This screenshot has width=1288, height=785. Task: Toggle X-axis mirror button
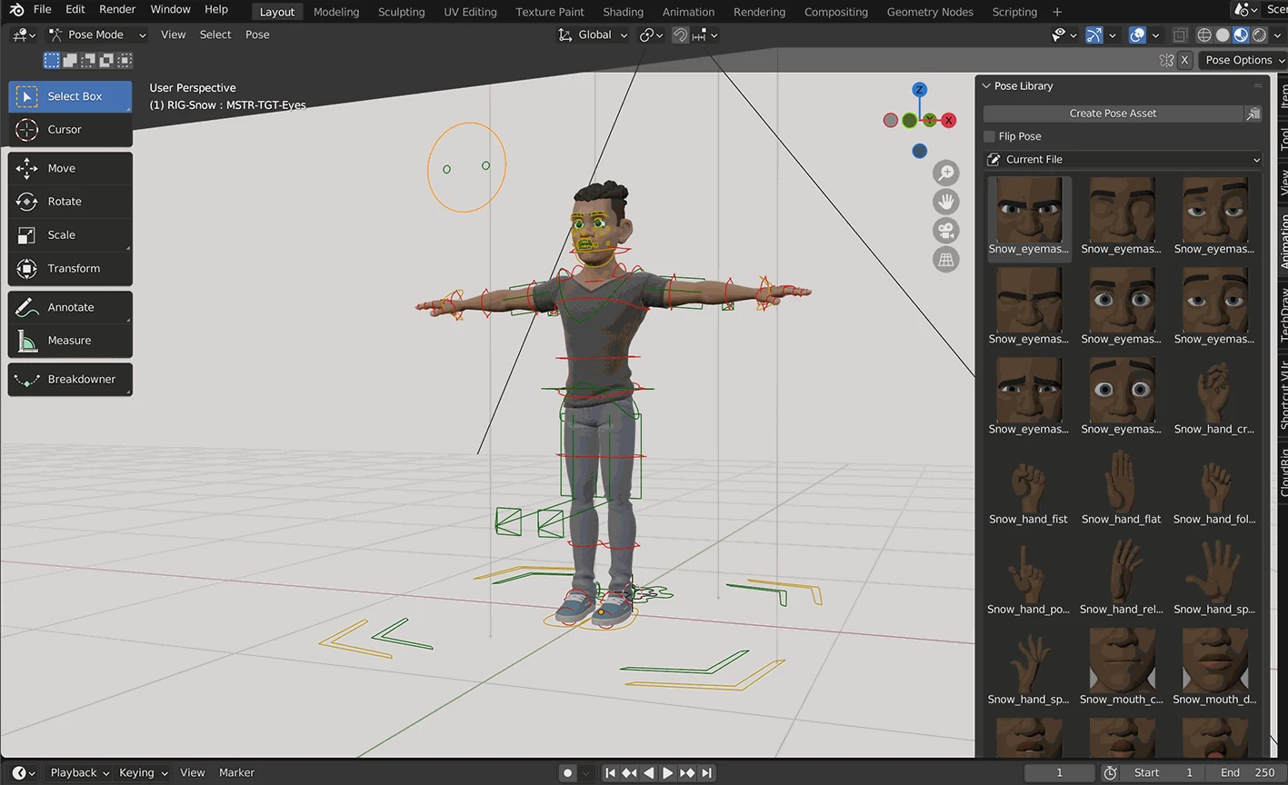pos(1184,60)
